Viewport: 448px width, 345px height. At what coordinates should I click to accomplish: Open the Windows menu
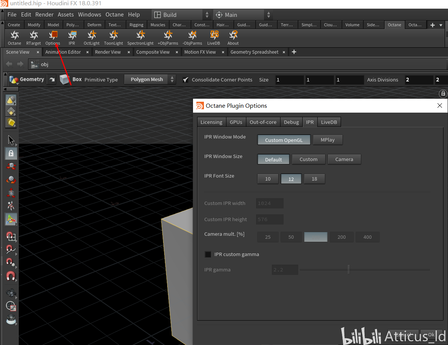(89, 15)
